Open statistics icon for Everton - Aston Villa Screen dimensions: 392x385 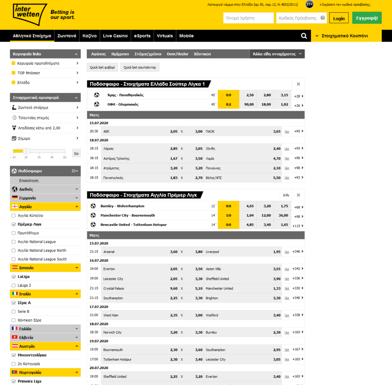[287, 269]
